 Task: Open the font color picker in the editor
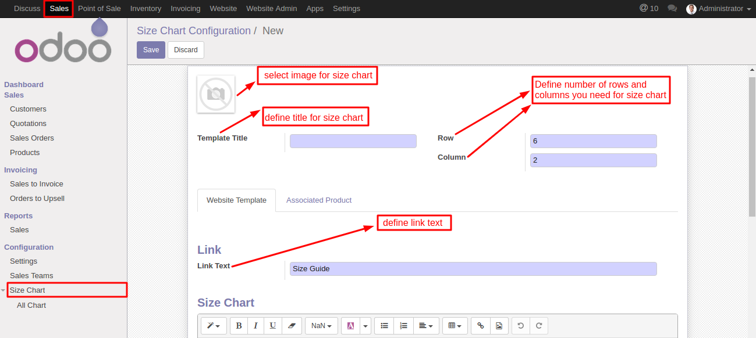click(x=352, y=325)
